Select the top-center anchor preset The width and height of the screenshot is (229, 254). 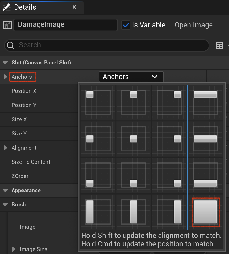[133, 103]
